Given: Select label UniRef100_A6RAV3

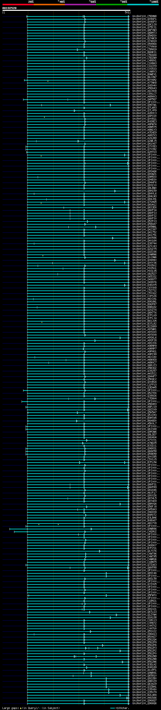Looking at the screenshot, I should pos(144,97).
